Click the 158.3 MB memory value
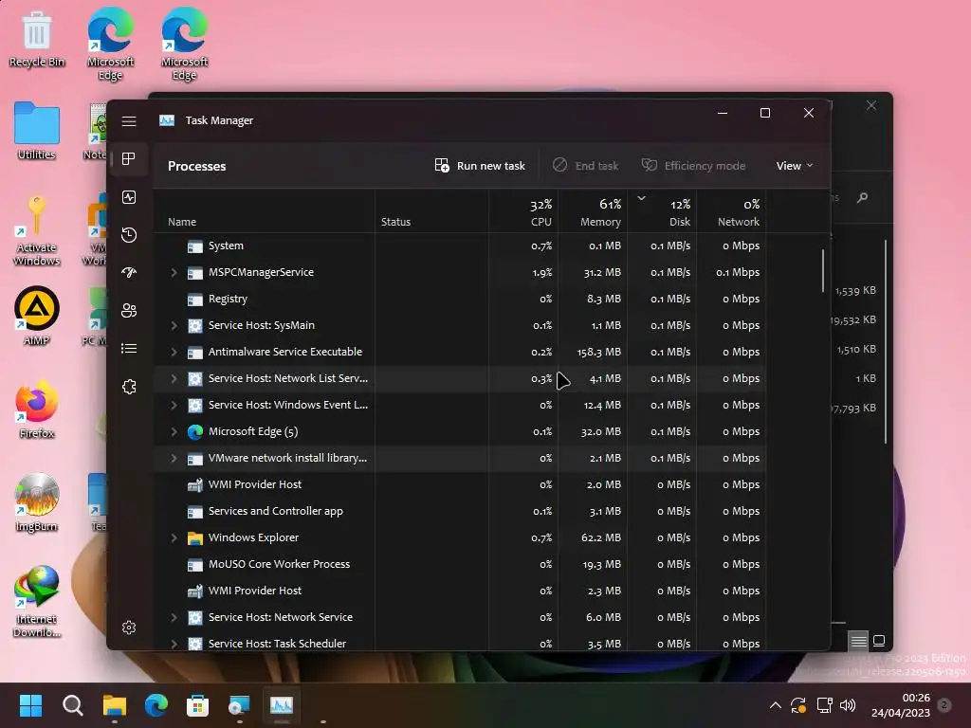Image resolution: width=971 pixels, height=728 pixels. point(599,352)
